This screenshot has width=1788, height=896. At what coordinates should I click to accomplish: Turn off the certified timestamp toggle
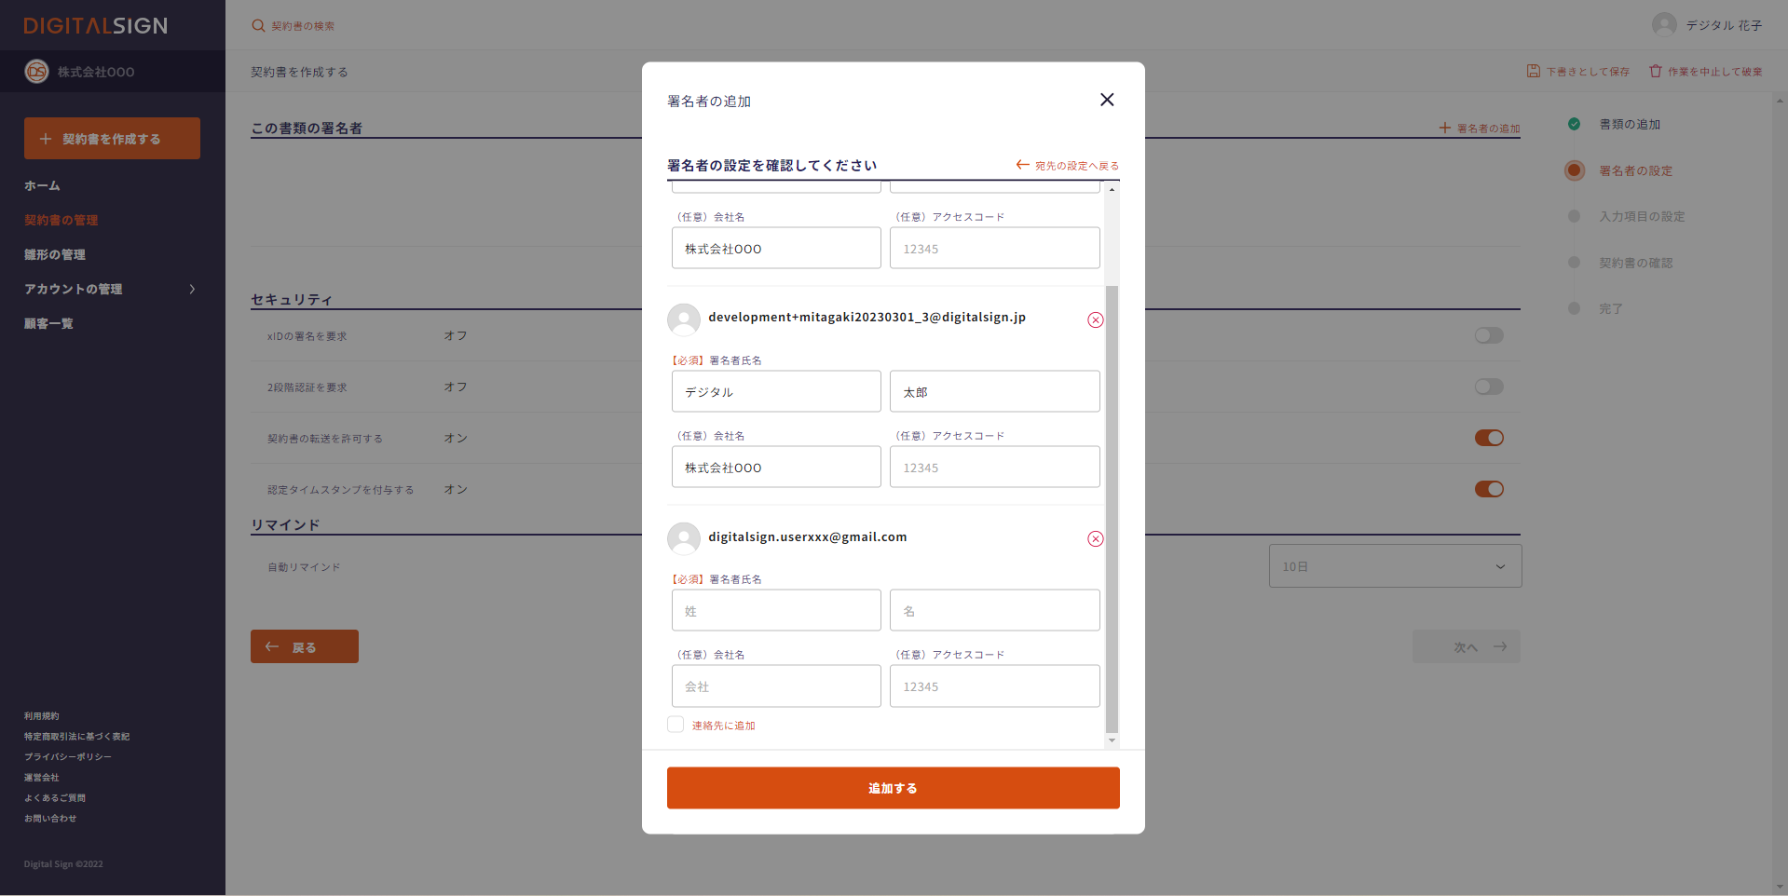coord(1488,490)
